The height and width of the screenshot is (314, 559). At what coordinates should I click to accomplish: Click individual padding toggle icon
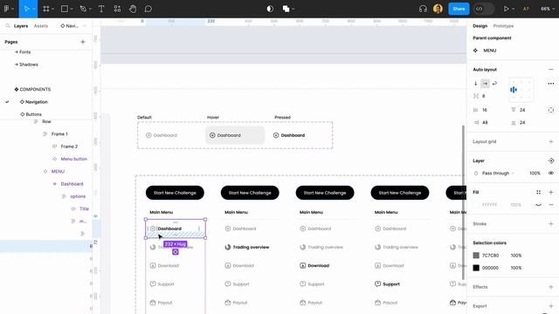(551, 110)
